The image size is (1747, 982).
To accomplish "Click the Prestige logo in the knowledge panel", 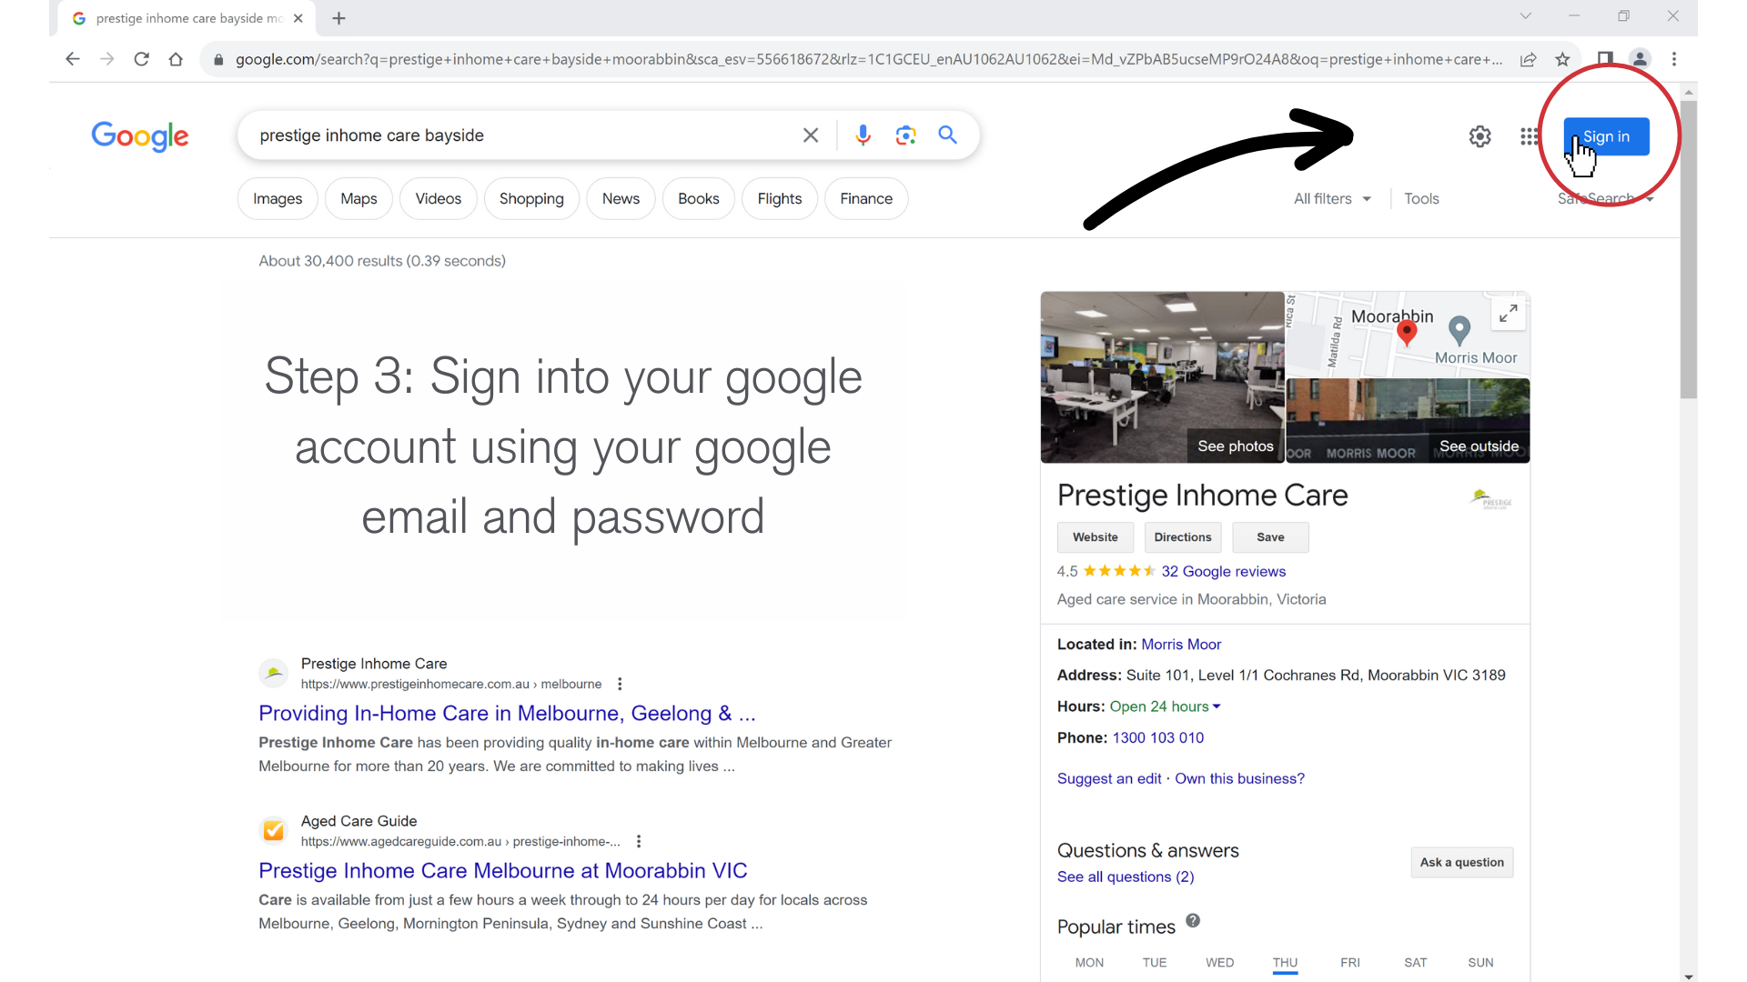I will coord(1490,498).
